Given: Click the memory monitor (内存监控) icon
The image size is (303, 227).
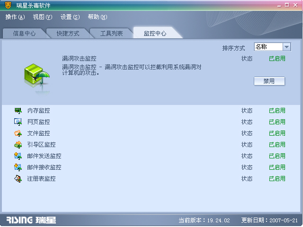Looking at the screenshot, I should pyautogui.click(x=18, y=111).
